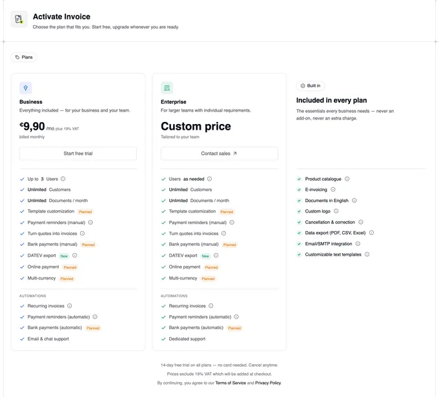This screenshot has width=439, height=397.
Task: Show info for Documents in English
Action: pos(354,201)
